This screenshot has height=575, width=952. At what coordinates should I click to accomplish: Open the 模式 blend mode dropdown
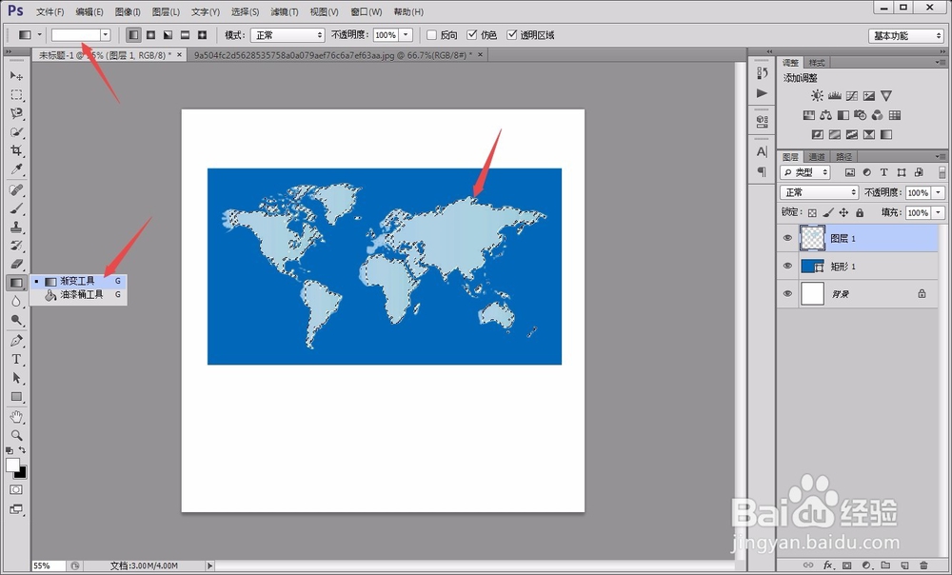pyautogui.click(x=288, y=35)
